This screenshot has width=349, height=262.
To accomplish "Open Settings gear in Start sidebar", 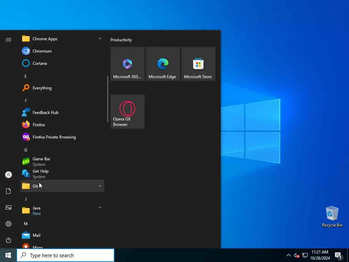I will point(9,224).
